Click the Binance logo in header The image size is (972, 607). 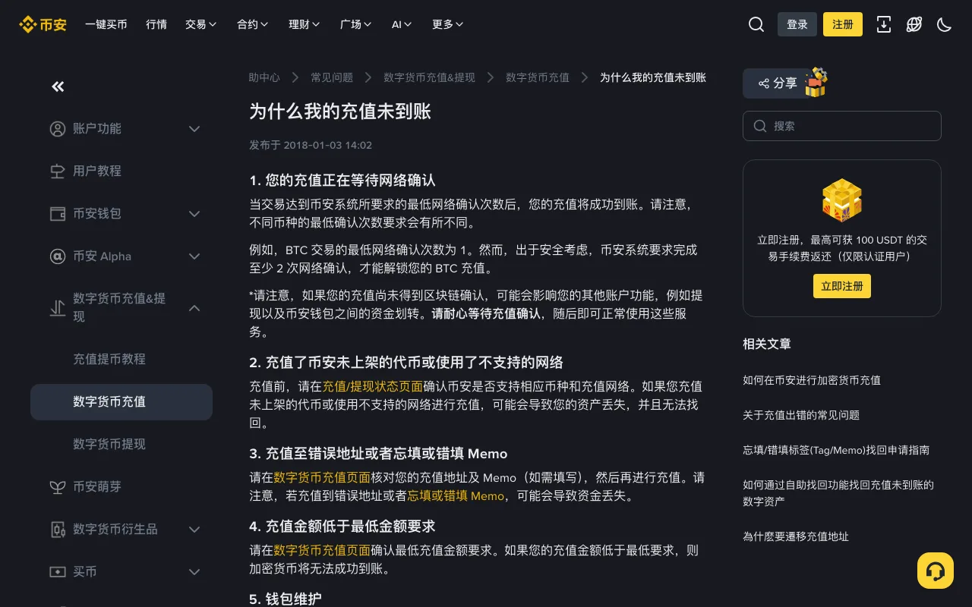pyautogui.click(x=43, y=24)
